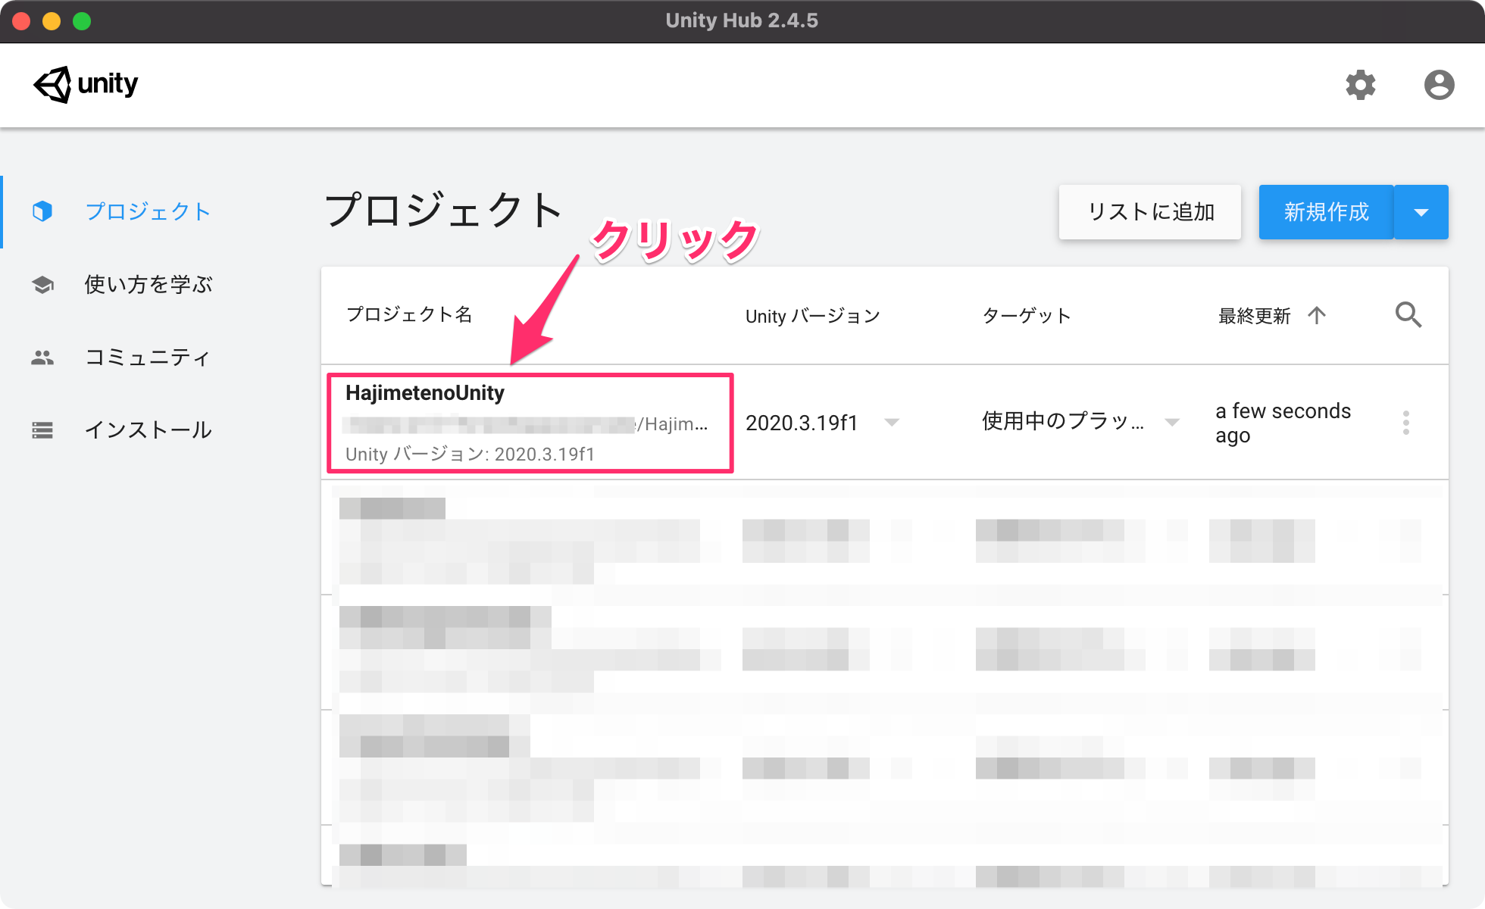Open the HajimetenoUnity project
The height and width of the screenshot is (909, 1485).
[x=530, y=423]
